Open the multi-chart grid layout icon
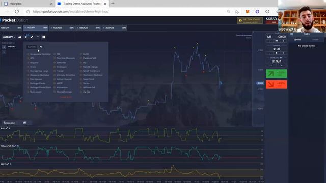This screenshot has height=183, width=326. (x=44, y=37)
